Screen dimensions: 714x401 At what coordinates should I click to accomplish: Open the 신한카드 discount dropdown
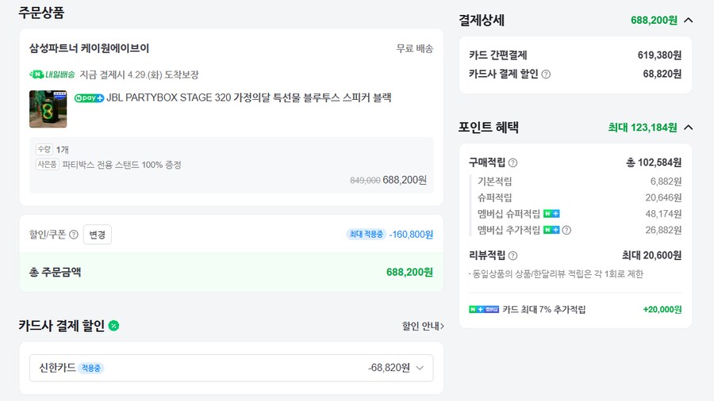click(232, 368)
